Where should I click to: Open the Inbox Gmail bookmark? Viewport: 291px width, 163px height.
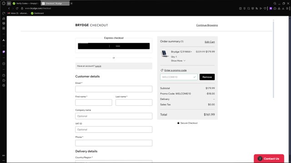(x=18, y=13)
